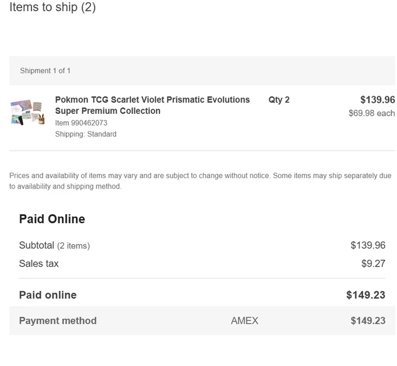Click the $69.98 each unit price

click(x=372, y=113)
